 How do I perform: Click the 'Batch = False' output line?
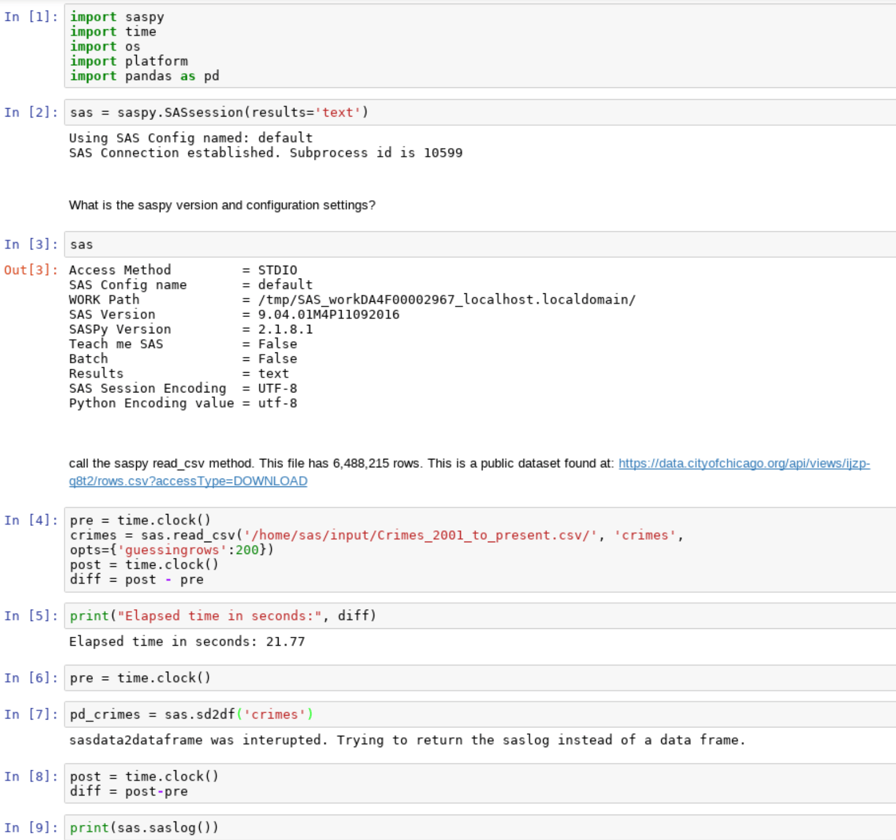(183, 359)
